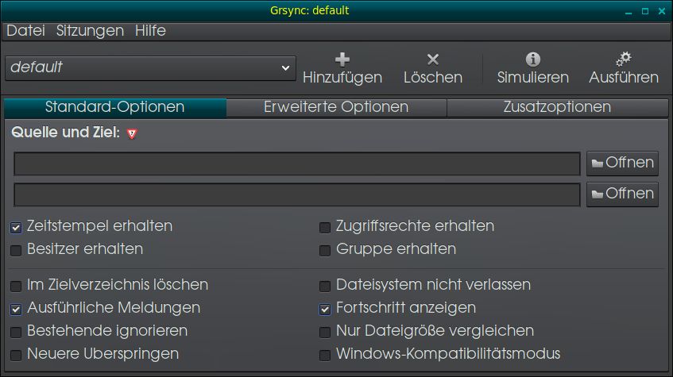Click the Hinzufügen plus icon
The width and height of the screenshot is (673, 377).
point(342,60)
